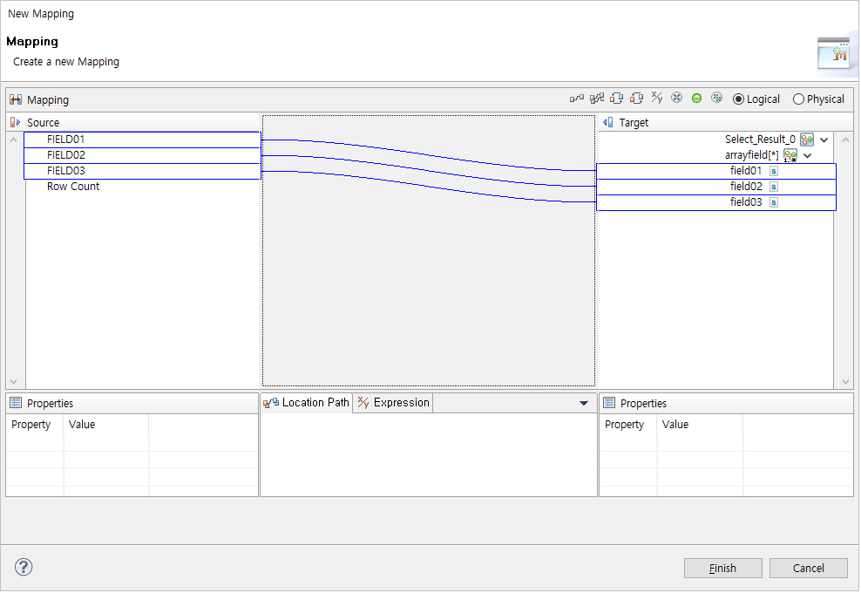The height and width of the screenshot is (593, 861).
Task: Click the remove-all mappings cross icon
Action: [676, 98]
